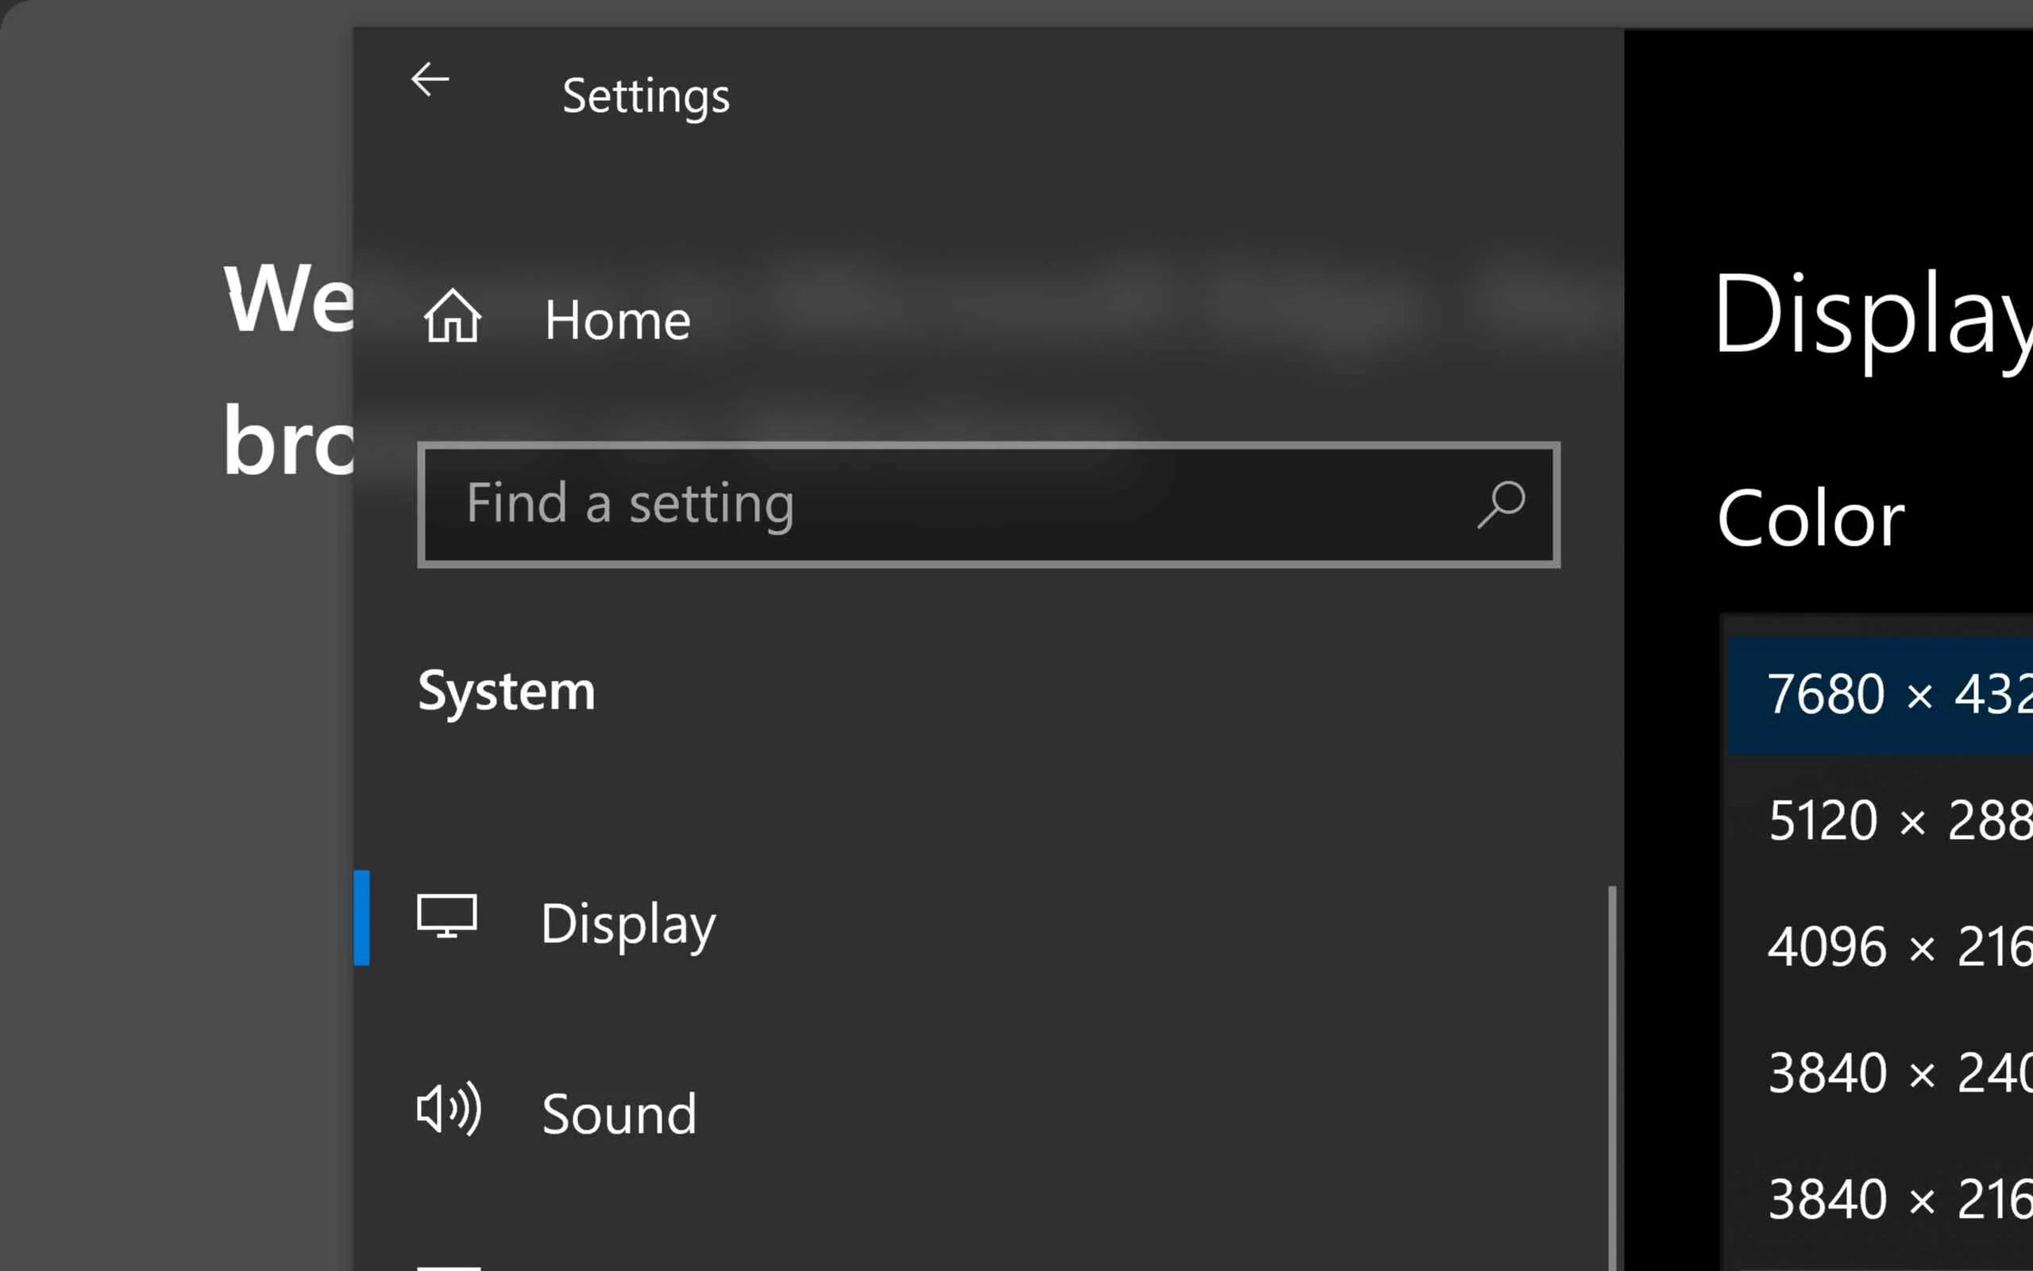The height and width of the screenshot is (1271, 2033).
Task: Open the Display settings page label
Action: click(627, 924)
